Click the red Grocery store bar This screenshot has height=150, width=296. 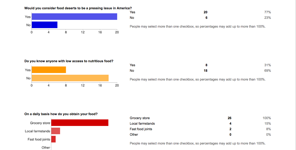80,123
